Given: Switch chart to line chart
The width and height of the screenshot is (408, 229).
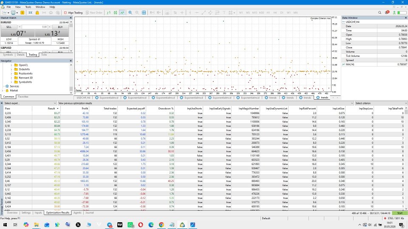Looking at the screenshot, I should (x=122, y=12).
